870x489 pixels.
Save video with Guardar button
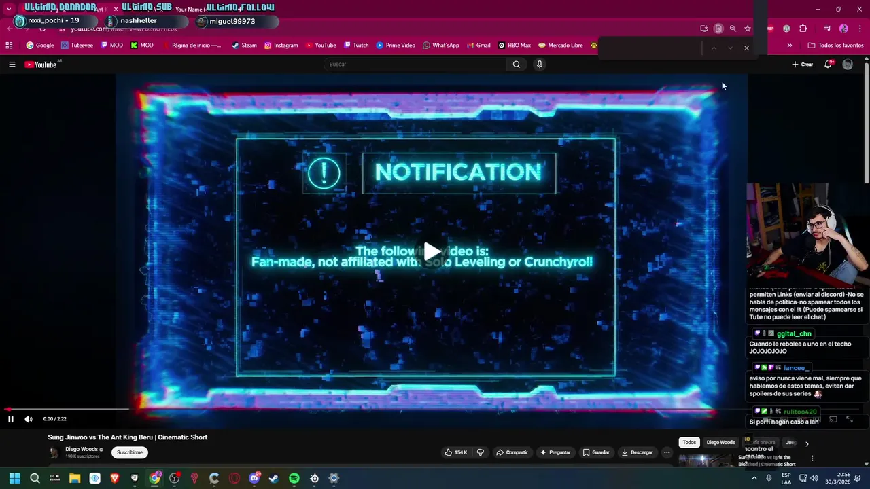pyautogui.click(x=596, y=452)
